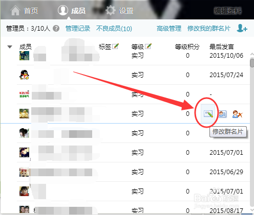This screenshot has width=254, height=215.
Task: Open 高级管理 advanced management link
Action: point(169,29)
